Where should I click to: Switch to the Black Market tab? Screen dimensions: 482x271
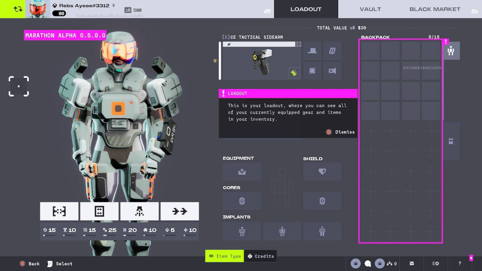(435, 9)
